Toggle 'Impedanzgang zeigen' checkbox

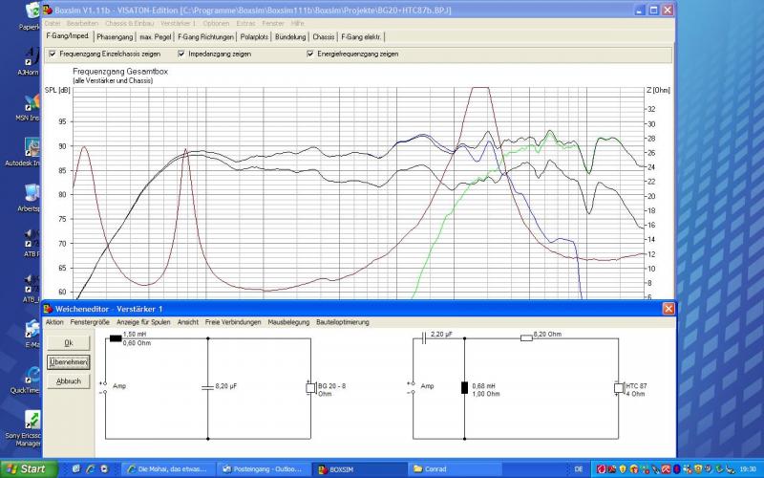point(181,54)
